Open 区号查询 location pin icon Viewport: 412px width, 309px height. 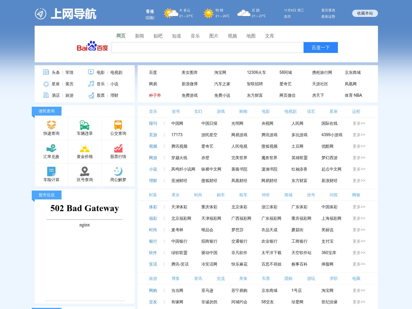85,171
